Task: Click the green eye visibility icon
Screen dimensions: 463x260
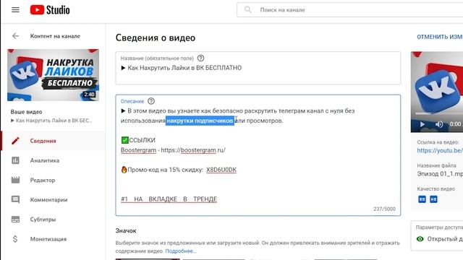Action: pos(420,239)
